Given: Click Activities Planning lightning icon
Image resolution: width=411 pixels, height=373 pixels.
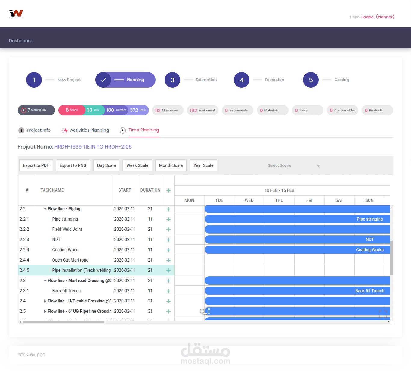Looking at the screenshot, I should click(x=65, y=130).
